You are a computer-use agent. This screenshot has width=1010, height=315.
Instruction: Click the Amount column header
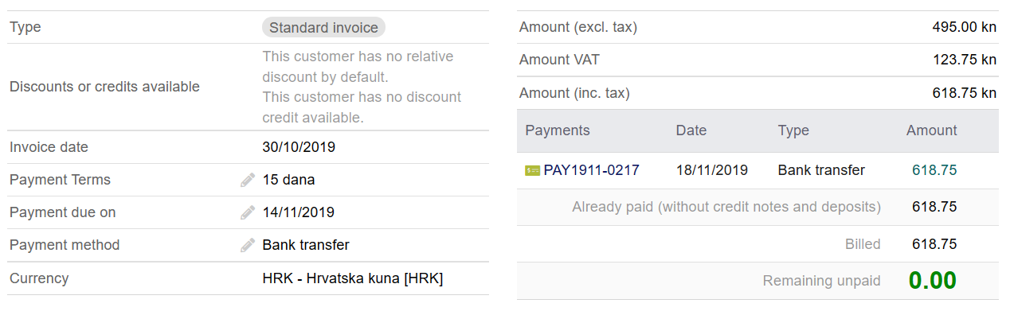click(x=932, y=130)
